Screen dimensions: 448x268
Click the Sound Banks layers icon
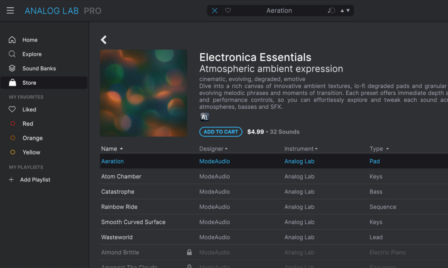click(12, 68)
